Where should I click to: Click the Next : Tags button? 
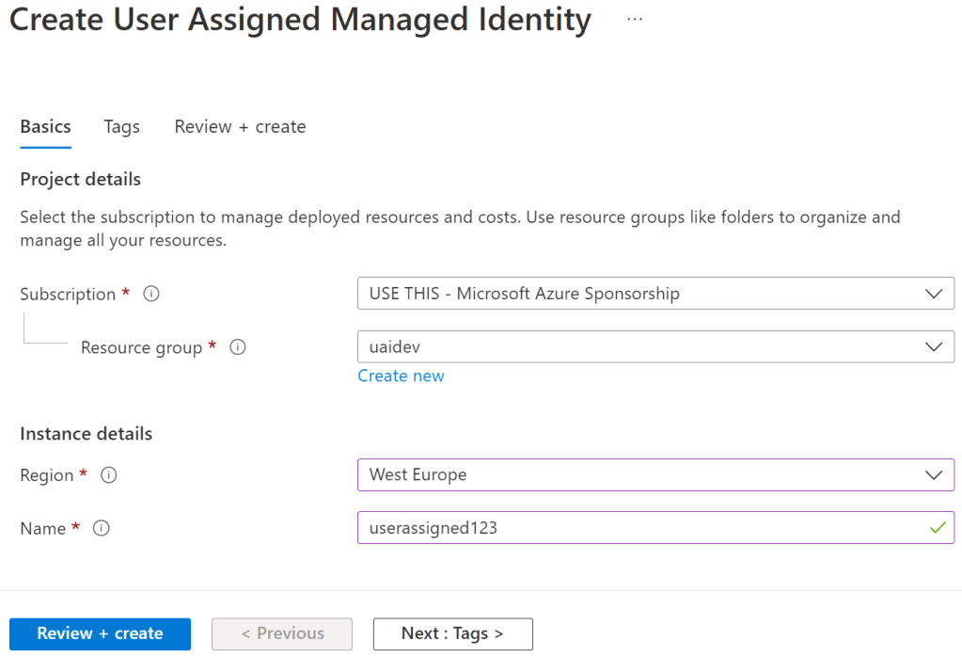coord(452,633)
